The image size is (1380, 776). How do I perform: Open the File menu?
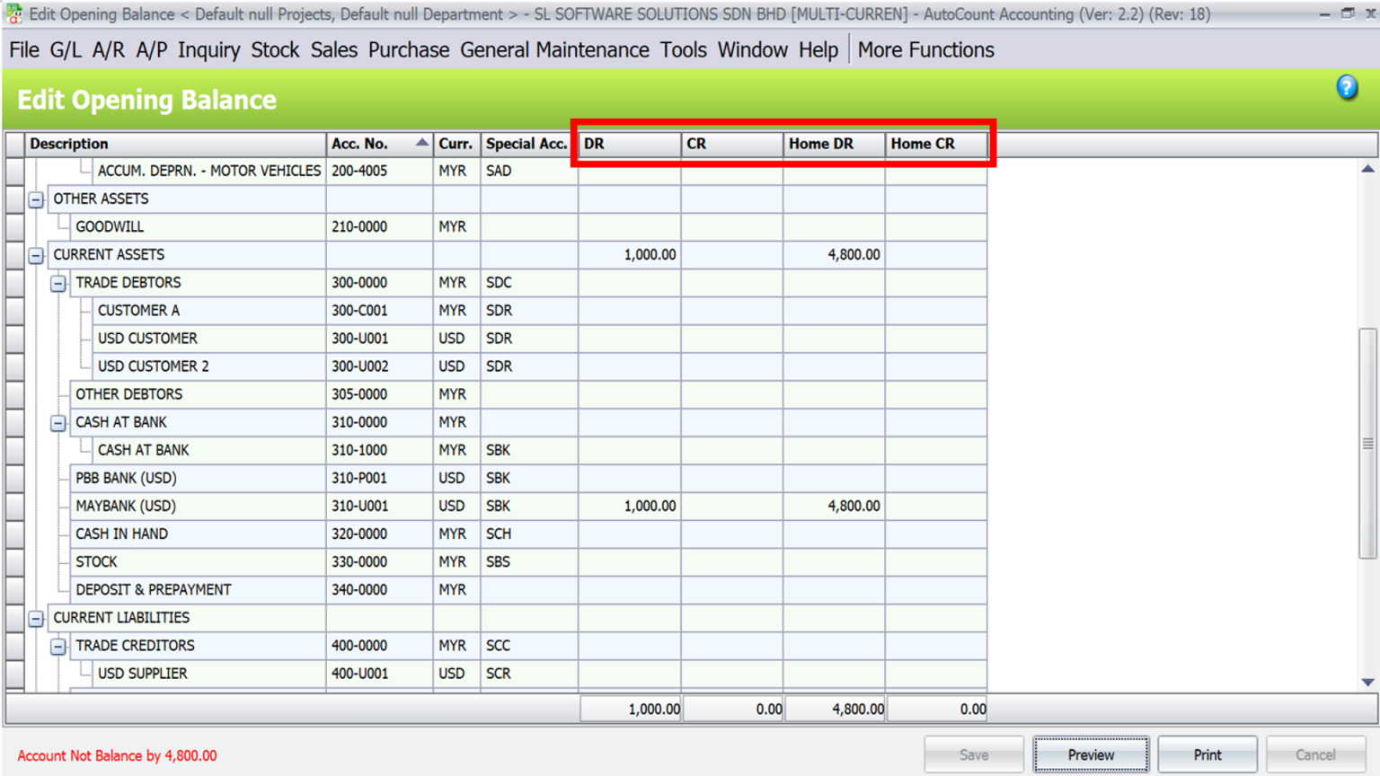point(24,50)
